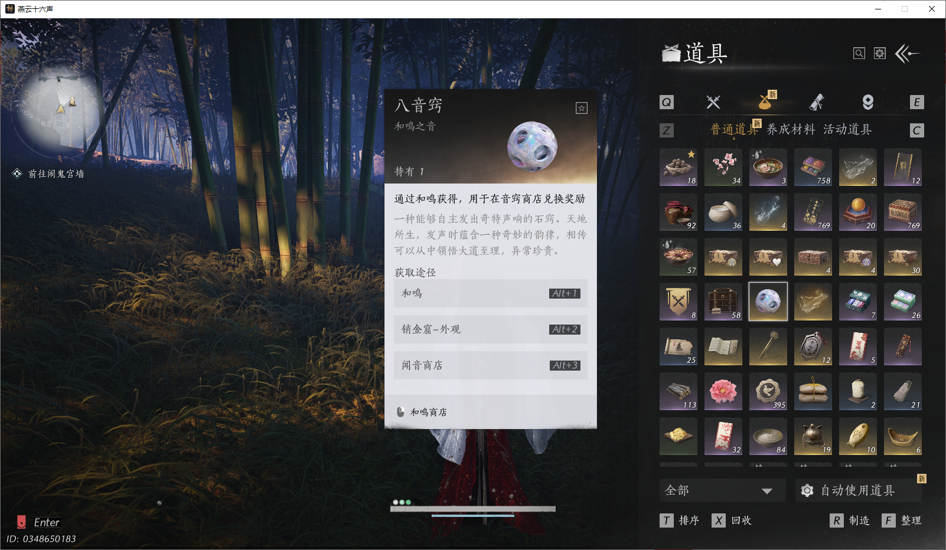Select the open book item
946x550 pixels.
click(723, 346)
